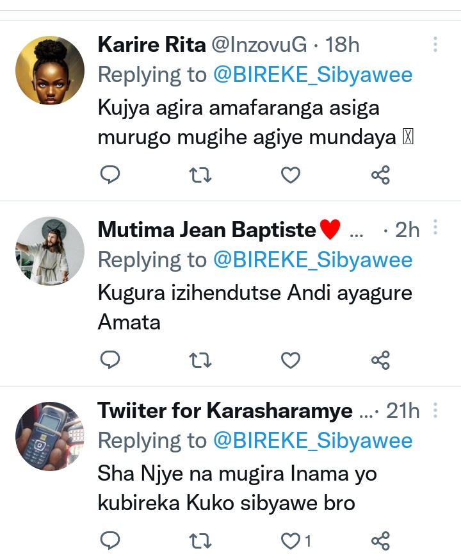
Task: Reply to Twiiter for Karasharamye's tweet
Action: click(x=111, y=541)
